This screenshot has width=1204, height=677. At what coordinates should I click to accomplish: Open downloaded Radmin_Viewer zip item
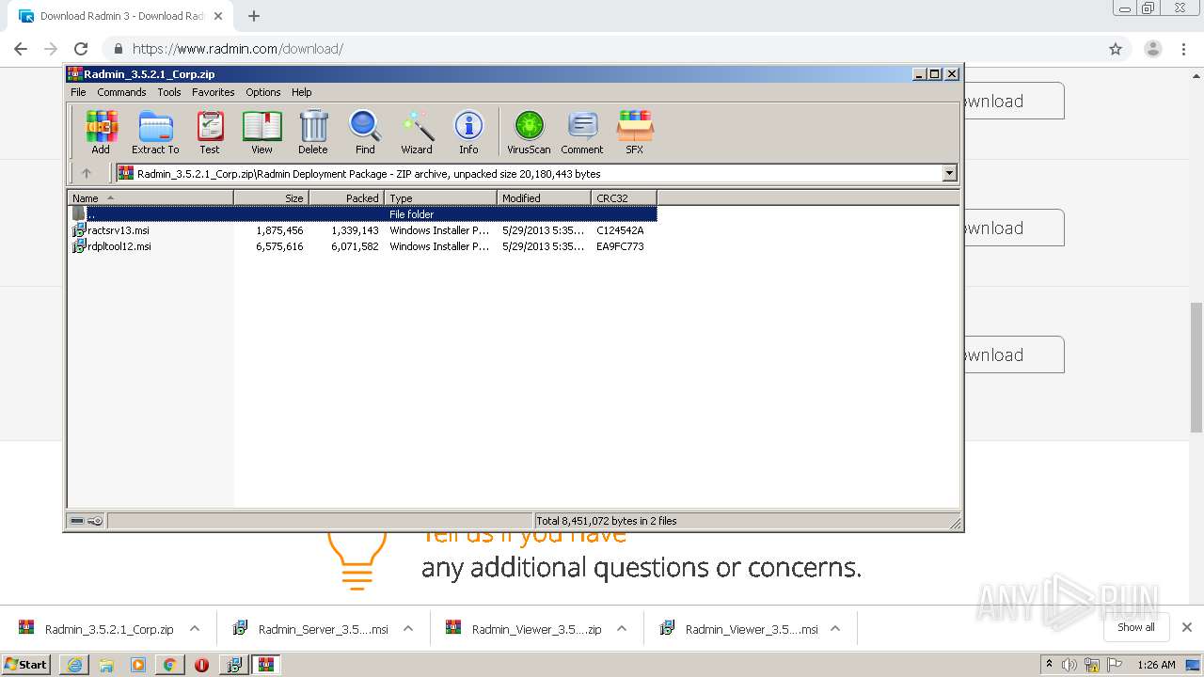tap(525, 629)
